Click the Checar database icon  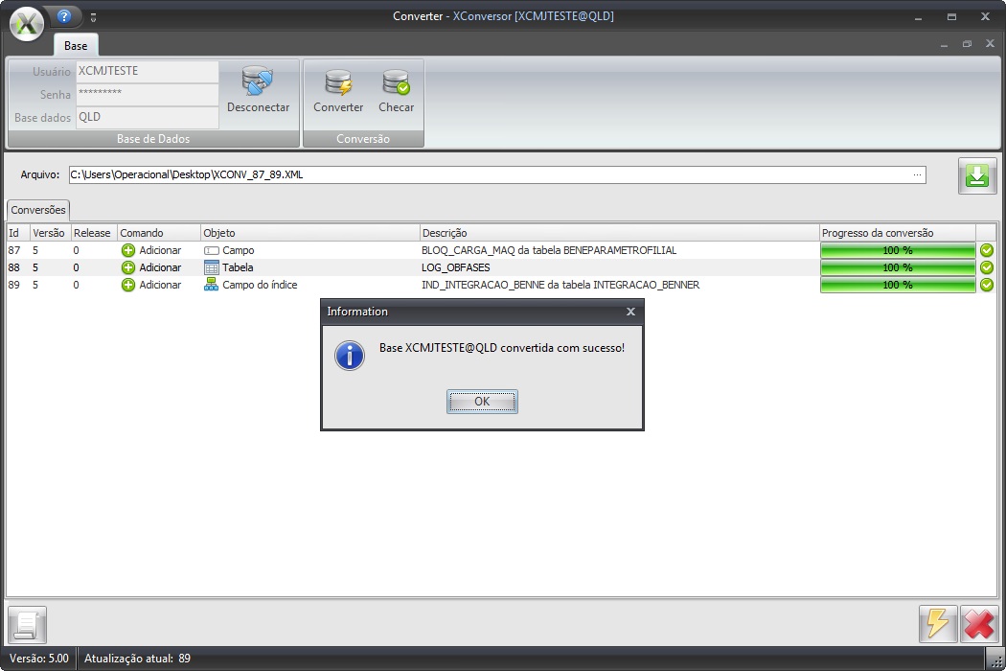(x=396, y=83)
